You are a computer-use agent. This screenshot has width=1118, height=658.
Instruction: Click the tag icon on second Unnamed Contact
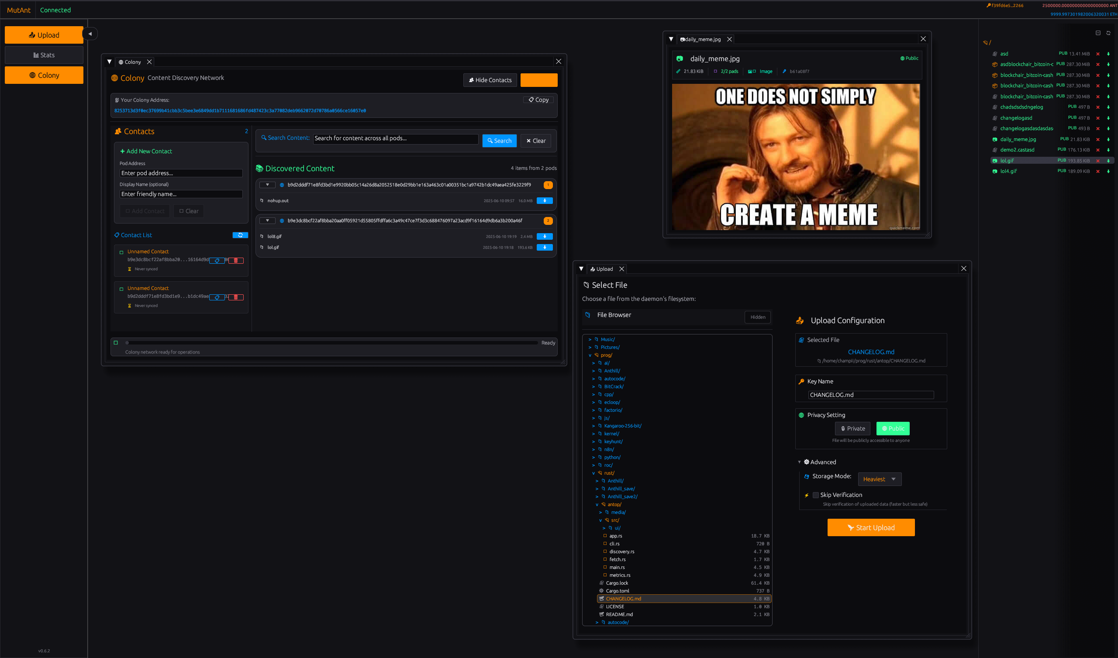click(217, 297)
